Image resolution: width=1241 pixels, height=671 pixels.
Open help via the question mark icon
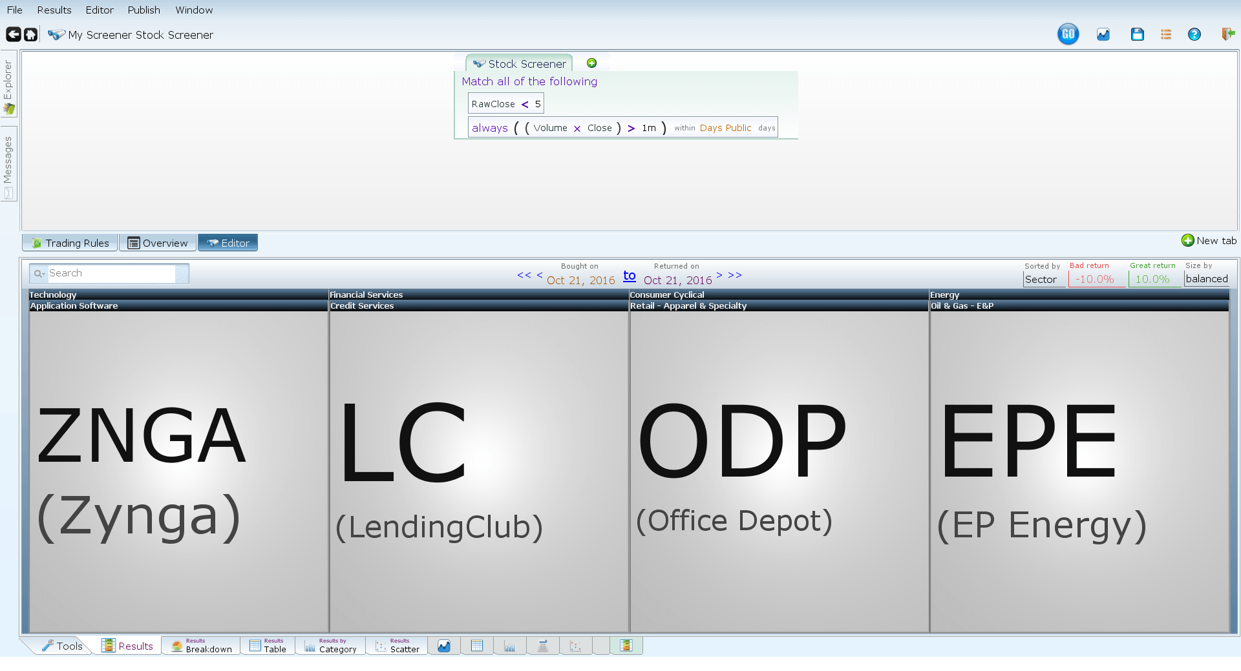(1194, 34)
